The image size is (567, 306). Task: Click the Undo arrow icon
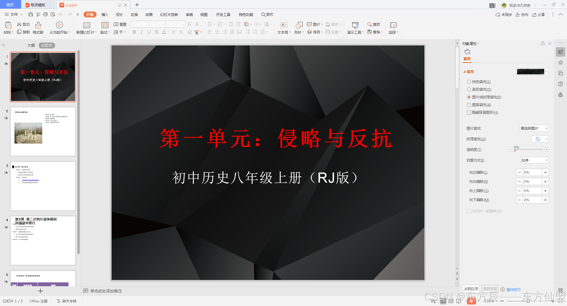click(60, 14)
